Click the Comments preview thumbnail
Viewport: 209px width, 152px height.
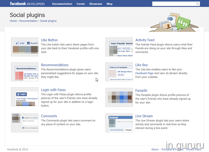(25, 123)
